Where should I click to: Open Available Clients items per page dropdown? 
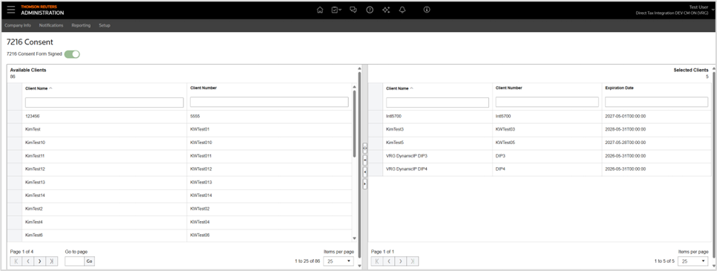(x=338, y=261)
